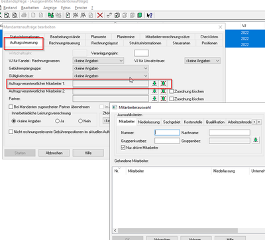This screenshot has width=265, height=240.
Task: Switch to the Bearbeitungsstände tab
Action: point(65,37)
